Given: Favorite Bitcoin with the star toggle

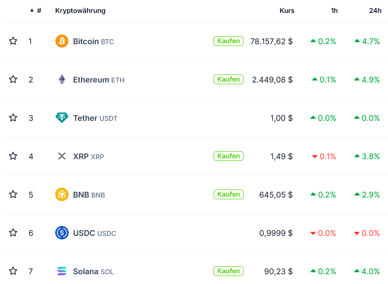Looking at the screenshot, I should click(x=13, y=41).
